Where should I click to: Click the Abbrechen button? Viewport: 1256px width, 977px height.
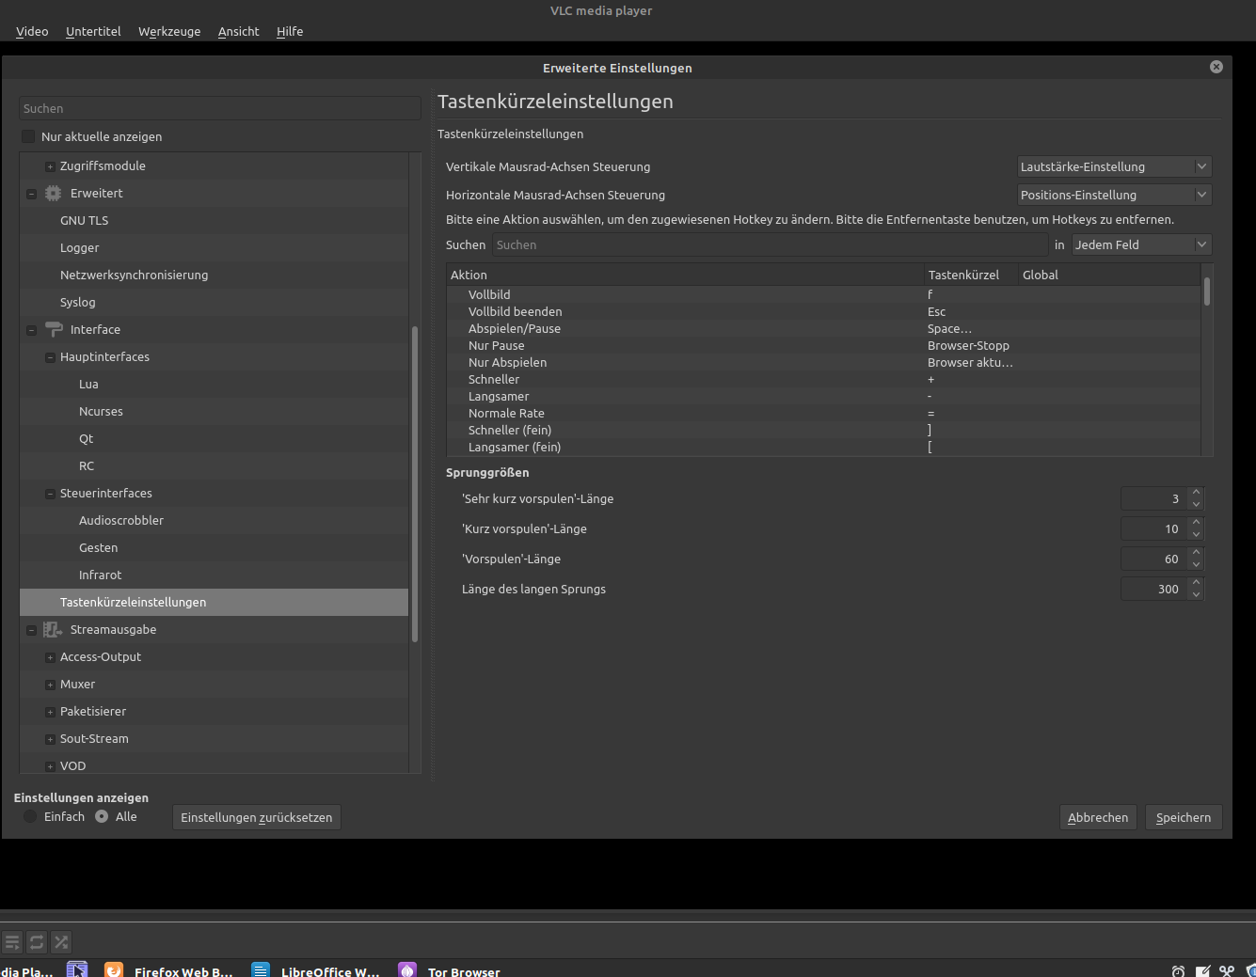click(x=1098, y=817)
